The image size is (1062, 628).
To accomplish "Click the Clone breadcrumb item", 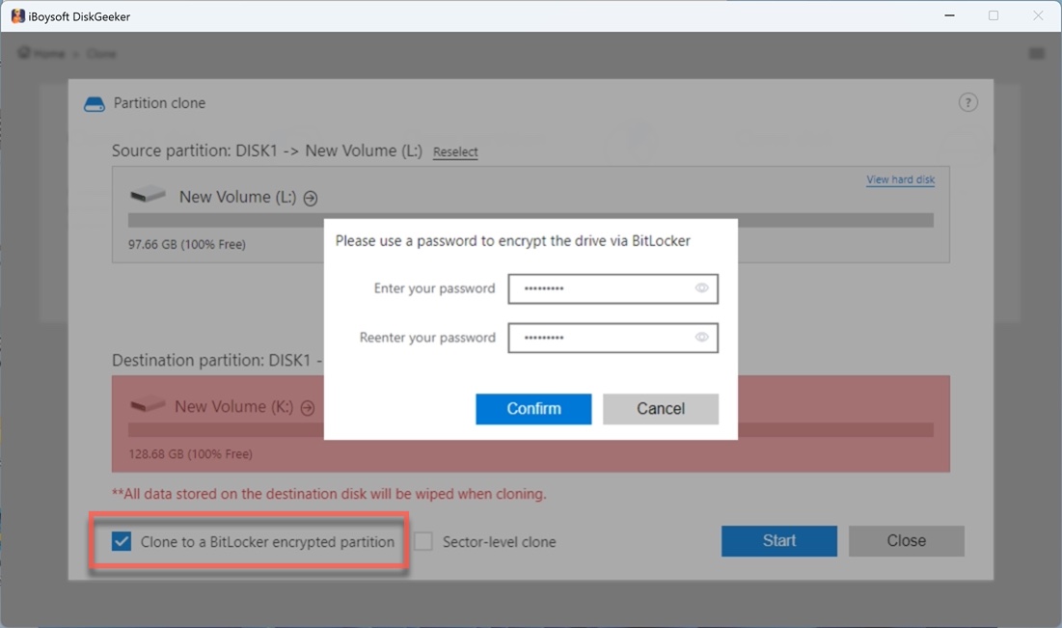I will click(x=101, y=53).
